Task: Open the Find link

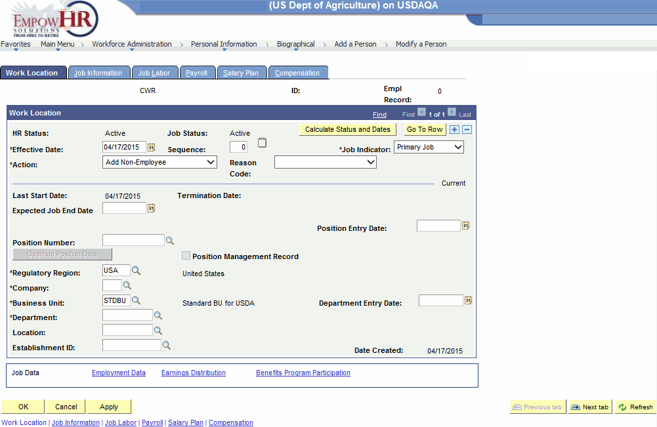Action: (379, 115)
